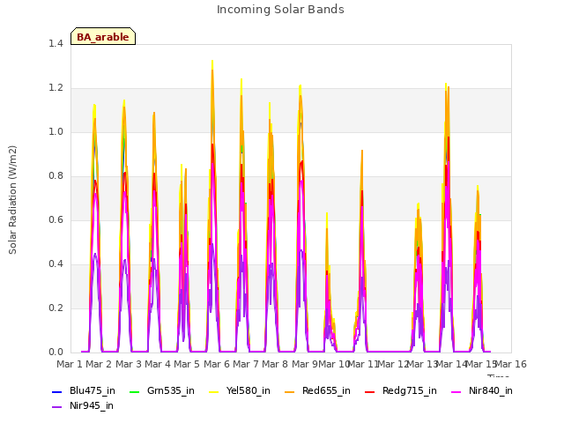
Task: Click the 1.4 y-axis tick label
Action: 56,43
